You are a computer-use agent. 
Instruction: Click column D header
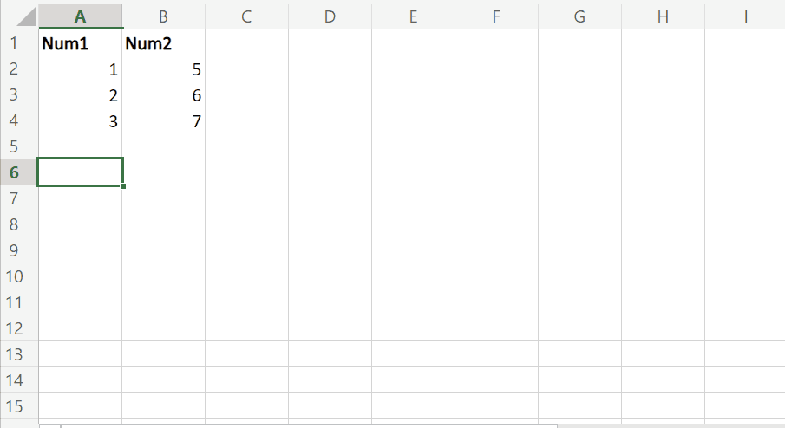[330, 16]
